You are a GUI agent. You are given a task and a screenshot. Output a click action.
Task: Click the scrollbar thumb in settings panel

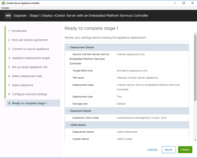pos(195,68)
